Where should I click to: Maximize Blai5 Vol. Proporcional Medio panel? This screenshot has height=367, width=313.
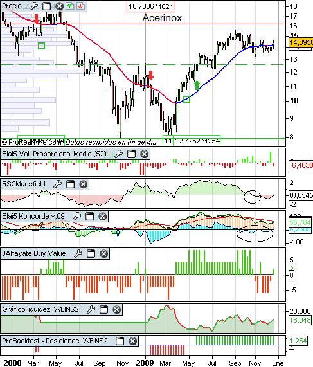131,154
